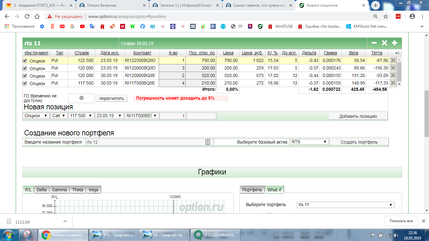Go to the browser home page icon
Screen dimensions: 429x241
click(x=37, y=16)
